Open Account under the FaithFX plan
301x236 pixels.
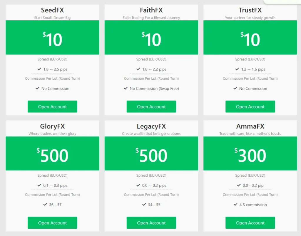click(151, 107)
